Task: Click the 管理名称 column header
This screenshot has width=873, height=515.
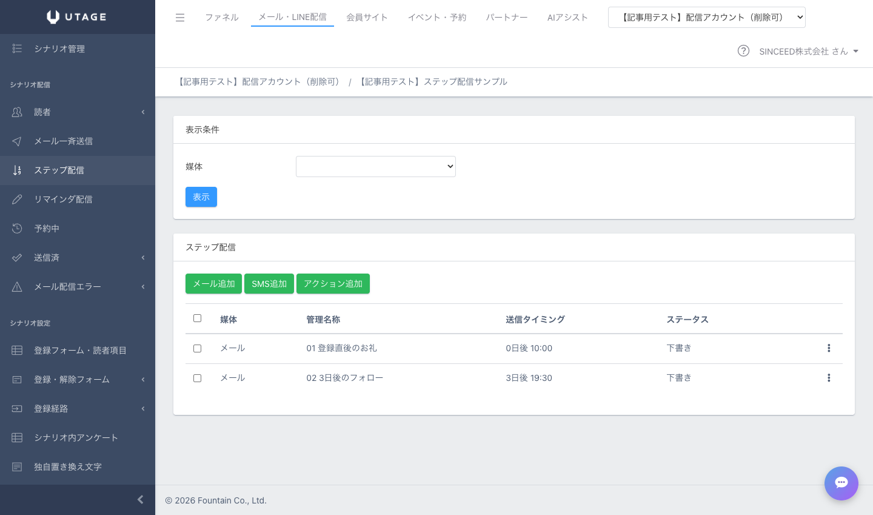Action: pos(323,320)
